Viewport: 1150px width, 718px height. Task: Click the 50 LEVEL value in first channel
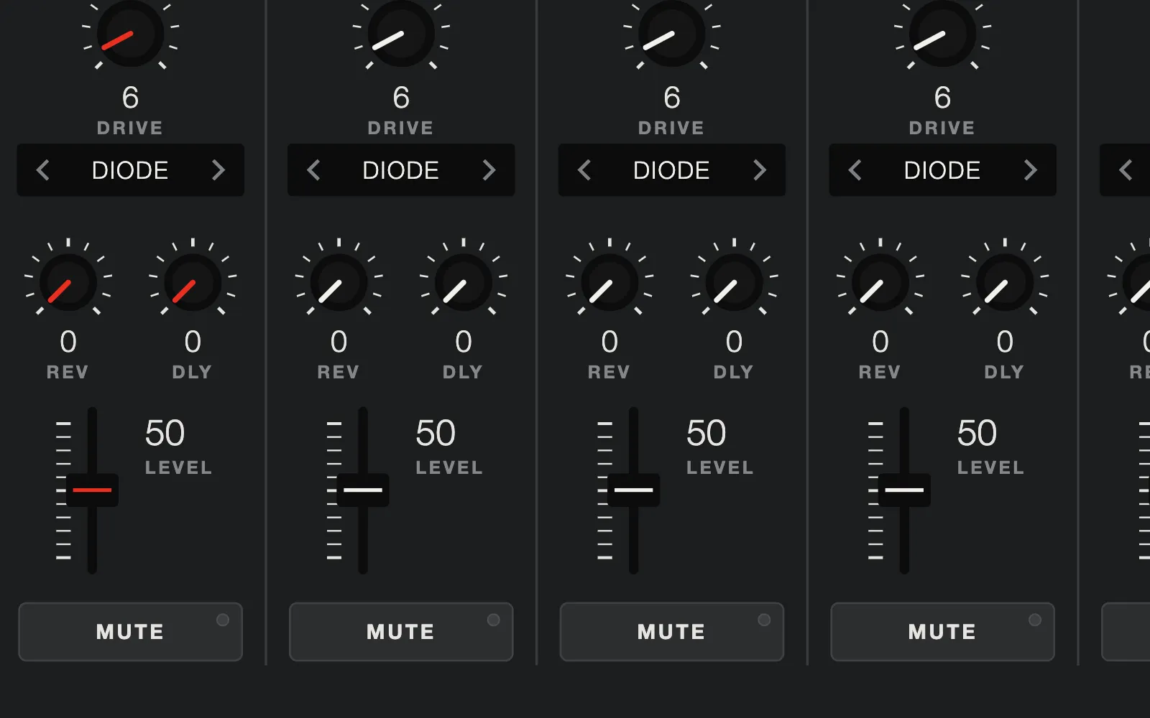point(165,433)
